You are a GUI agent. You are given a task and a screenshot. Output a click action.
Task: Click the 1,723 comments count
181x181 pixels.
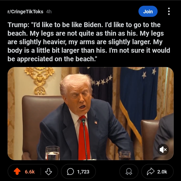point(83,172)
